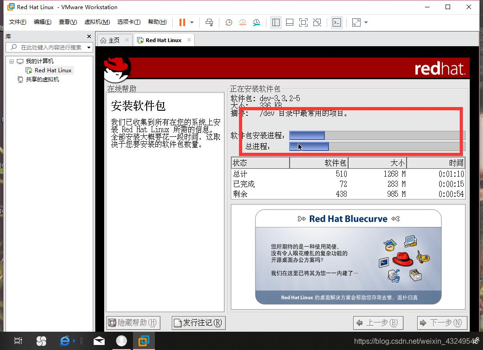Take a snapshot of the virtual machine
Viewport: 483px width, 350px height.
coord(228,22)
